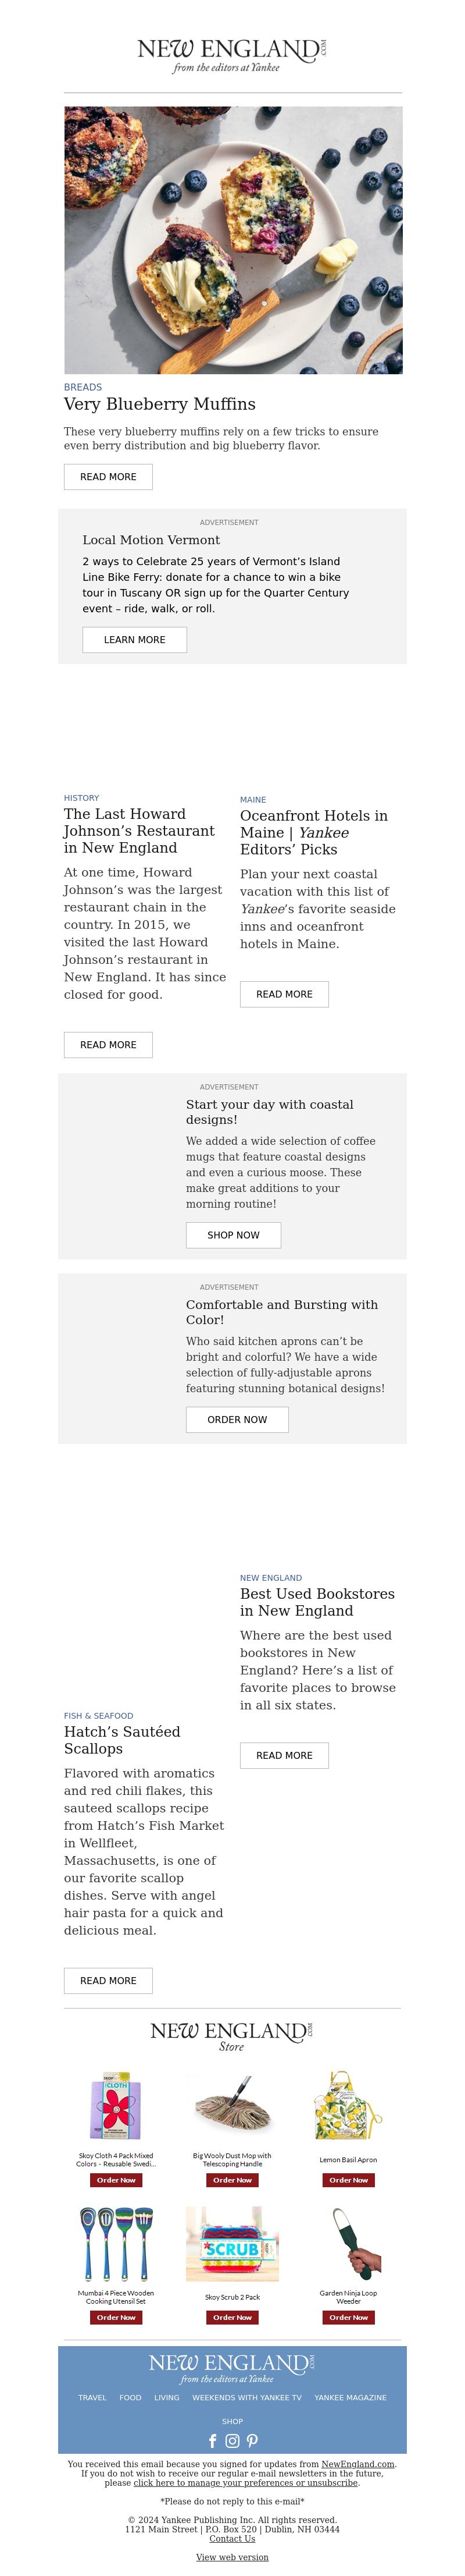
Task: Click Order Now for colorful aprons ad
Action: tap(238, 1420)
